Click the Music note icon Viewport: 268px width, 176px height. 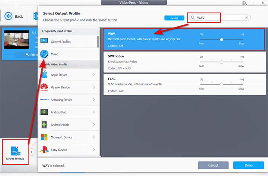pos(44,54)
